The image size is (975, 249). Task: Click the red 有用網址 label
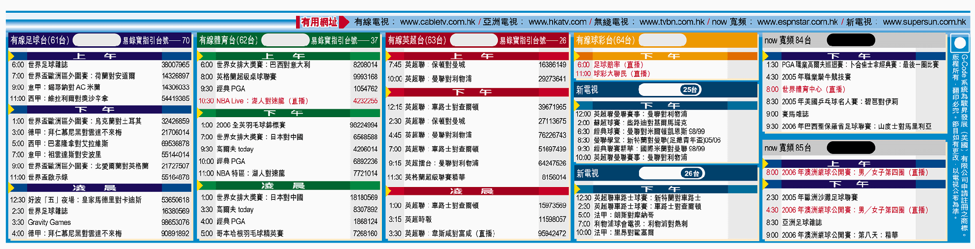[319, 22]
